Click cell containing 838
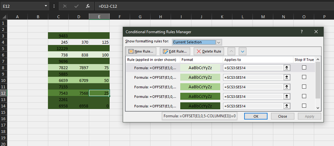Viewport: 334px width, 146px height. pos(79,55)
